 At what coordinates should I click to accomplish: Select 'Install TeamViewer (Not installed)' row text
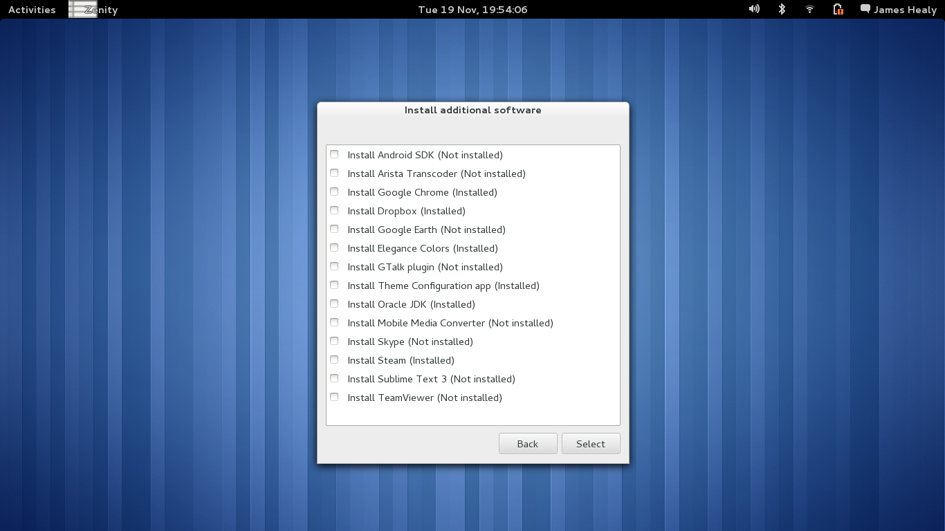tap(425, 398)
